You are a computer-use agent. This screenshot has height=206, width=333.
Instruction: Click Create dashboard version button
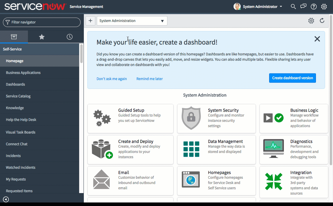click(292, 78)
